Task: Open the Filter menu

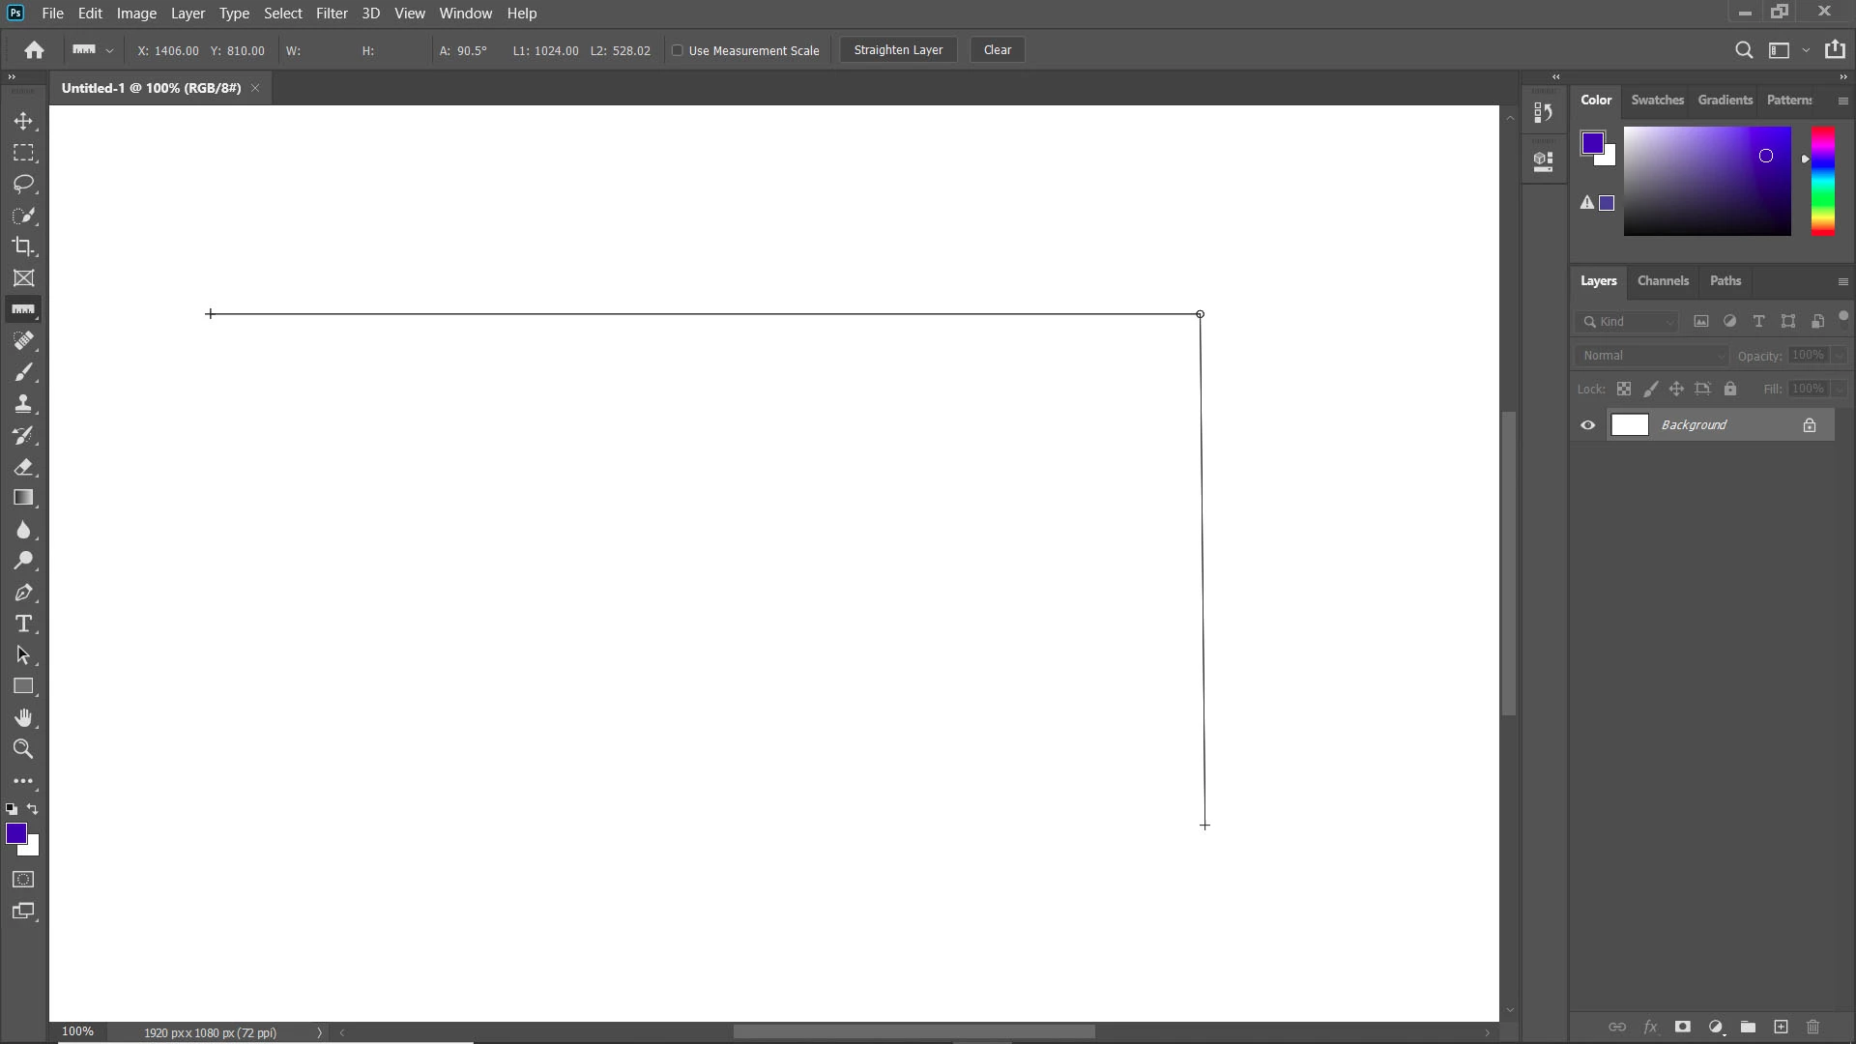Action: click(x=332, y=14)
